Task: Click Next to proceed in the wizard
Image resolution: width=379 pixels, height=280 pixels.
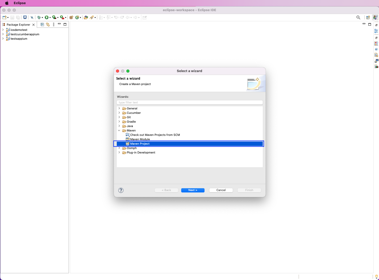Action: pyautogui.click(x=193, y=190)
